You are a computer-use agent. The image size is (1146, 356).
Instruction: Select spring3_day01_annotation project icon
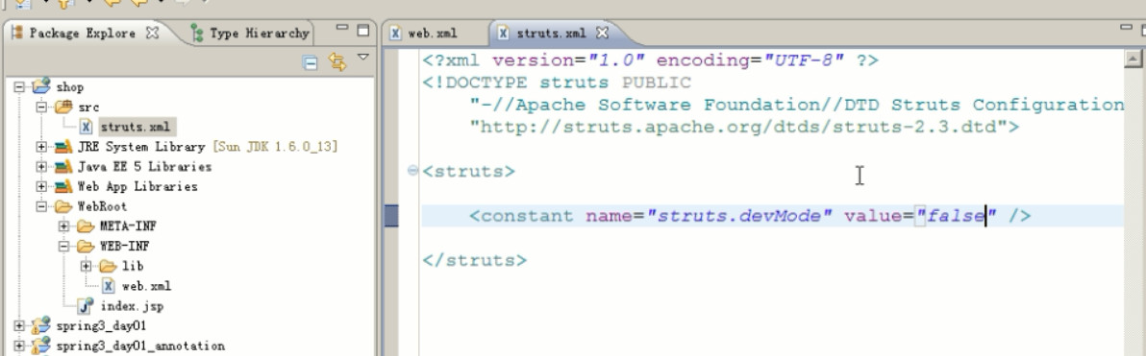pyautogui.click(x=41, y=345)
